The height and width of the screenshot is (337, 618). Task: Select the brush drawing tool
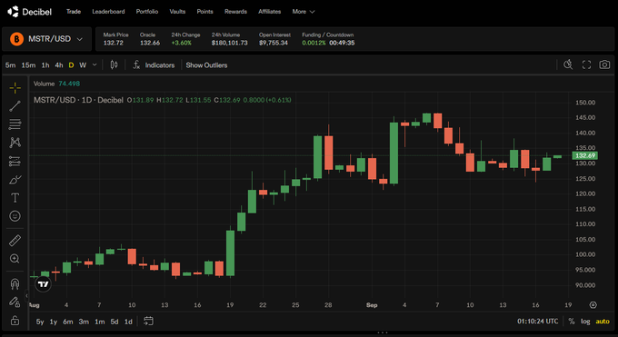[x=15, y=180]
